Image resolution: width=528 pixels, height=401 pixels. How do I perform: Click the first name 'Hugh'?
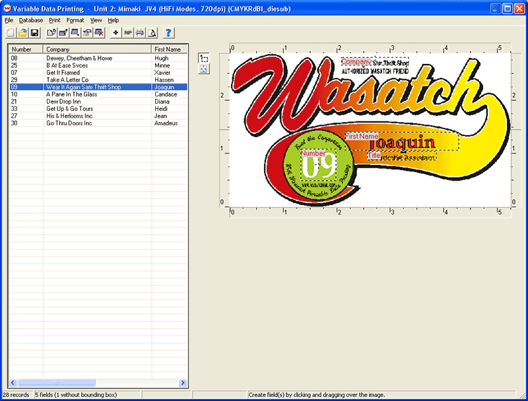[161, 58]
